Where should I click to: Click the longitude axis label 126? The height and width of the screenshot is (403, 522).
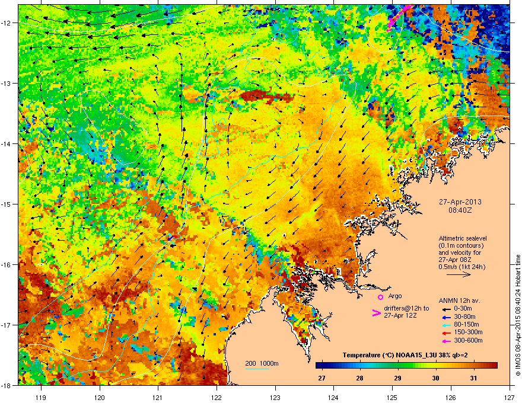[451, 398]
